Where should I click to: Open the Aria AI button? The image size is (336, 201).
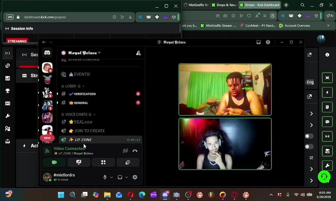pos(330,16)
